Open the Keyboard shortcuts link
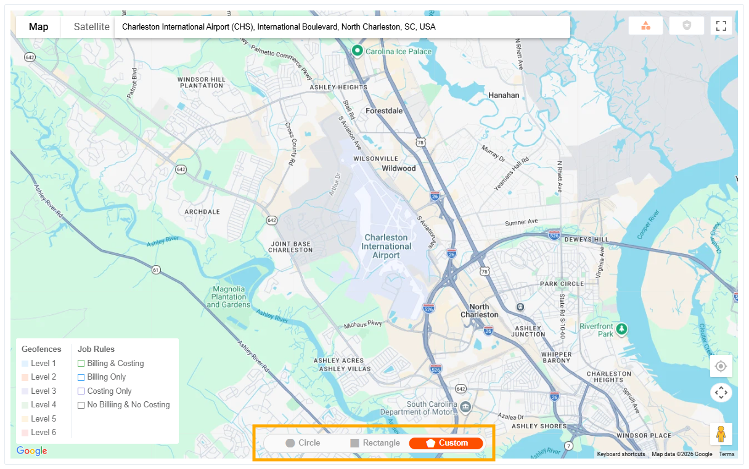The height and width of the screenshot is (469, 749). point(621,454)
